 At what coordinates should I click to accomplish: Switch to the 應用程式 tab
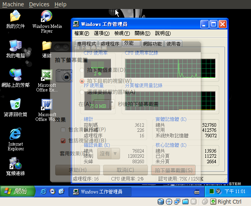[x=86, y=44]
